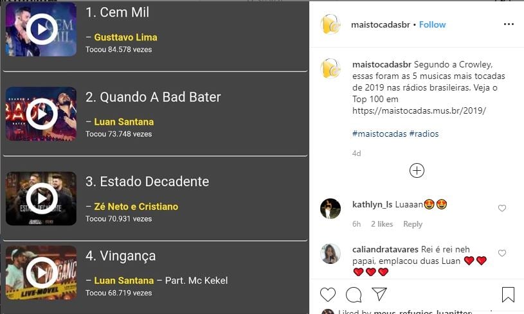Play Quando A Bad Bater video
Screen dimensions: 524x314
(x=41, y=114)
